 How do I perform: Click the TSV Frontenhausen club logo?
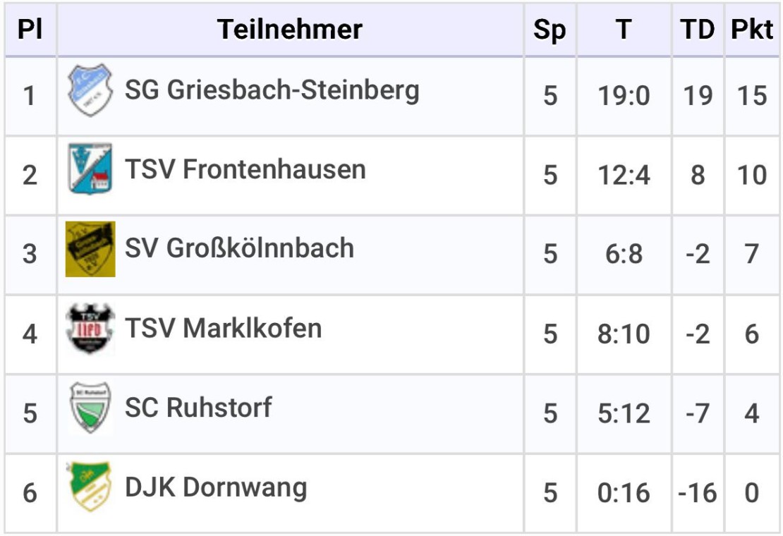90,169
